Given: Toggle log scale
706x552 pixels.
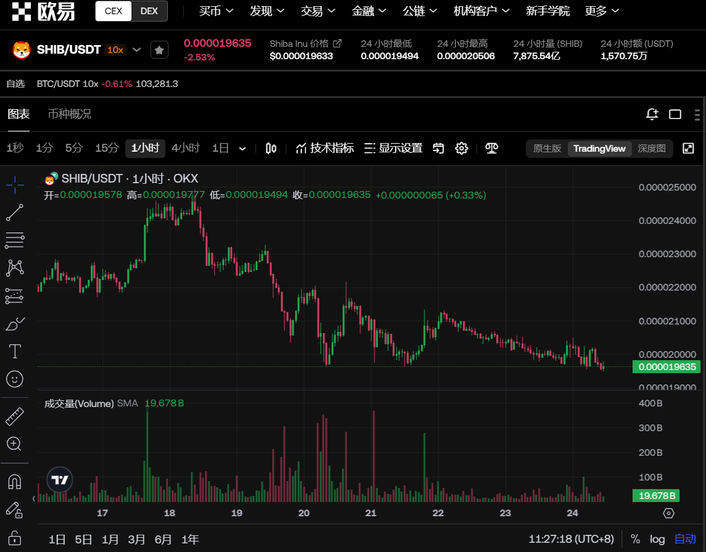Looking at the screenshot, I should [657, 539].
